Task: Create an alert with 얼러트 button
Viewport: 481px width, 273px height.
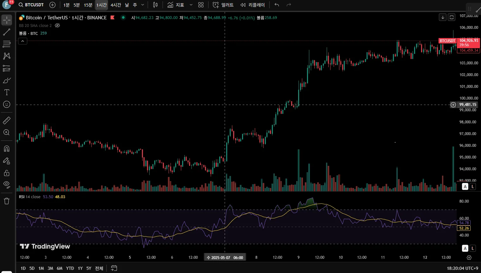Action: coord(223,5)
